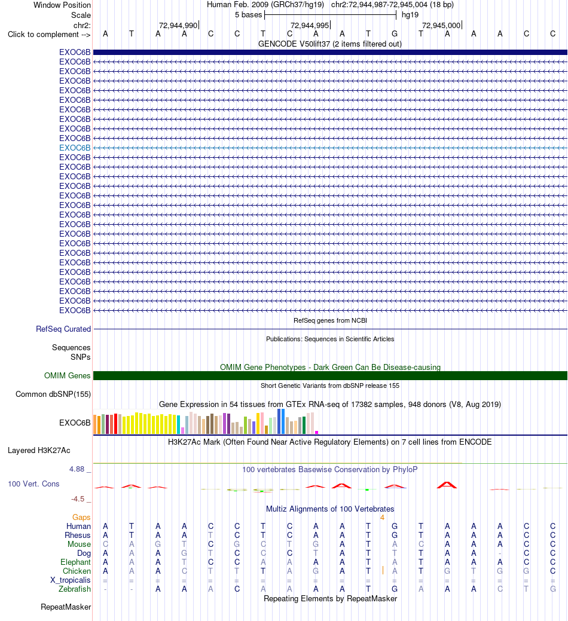Click the orange gap count '4'
568x621 pixels.
[382, 517]
